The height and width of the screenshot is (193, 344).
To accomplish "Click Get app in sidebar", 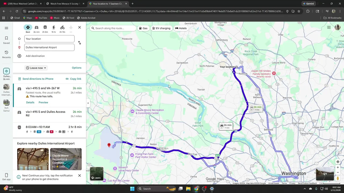I will coord(6,177).
